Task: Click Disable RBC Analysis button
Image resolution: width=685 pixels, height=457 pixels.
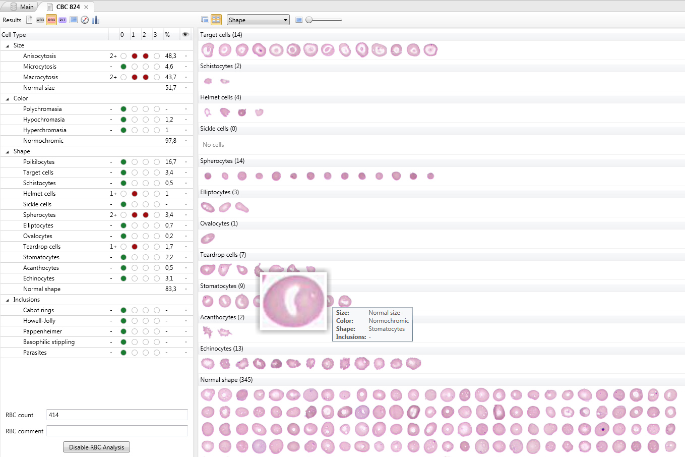Action: [96, 447]
